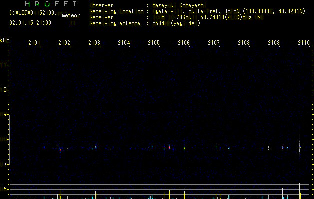The image size is (314, 199).
Task: Click the 2102 time marker
Action: (64, 43)
